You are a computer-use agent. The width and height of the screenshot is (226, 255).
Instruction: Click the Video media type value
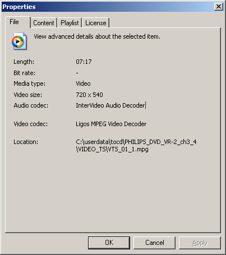pos(83,84)
